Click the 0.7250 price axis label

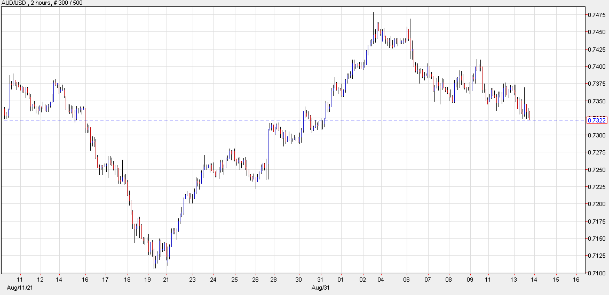pos(597,170)
